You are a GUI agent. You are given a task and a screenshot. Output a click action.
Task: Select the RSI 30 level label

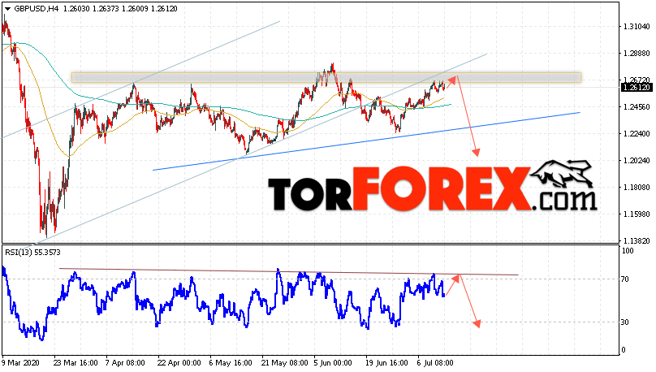tap(625, 322)
